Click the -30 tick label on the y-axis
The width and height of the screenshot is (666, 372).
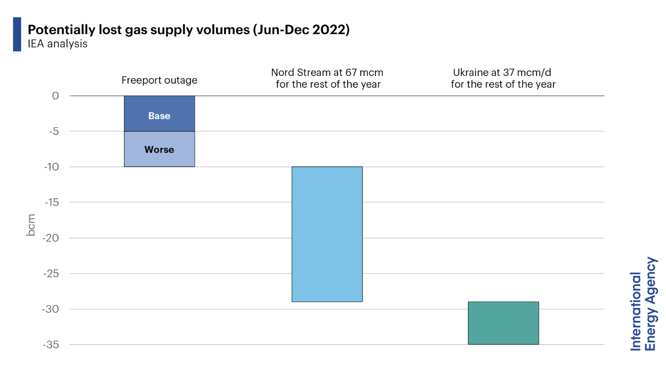point(51,309)
